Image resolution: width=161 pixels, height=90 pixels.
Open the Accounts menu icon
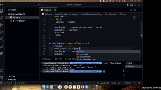pyautogui.click(x=2, y=70)
